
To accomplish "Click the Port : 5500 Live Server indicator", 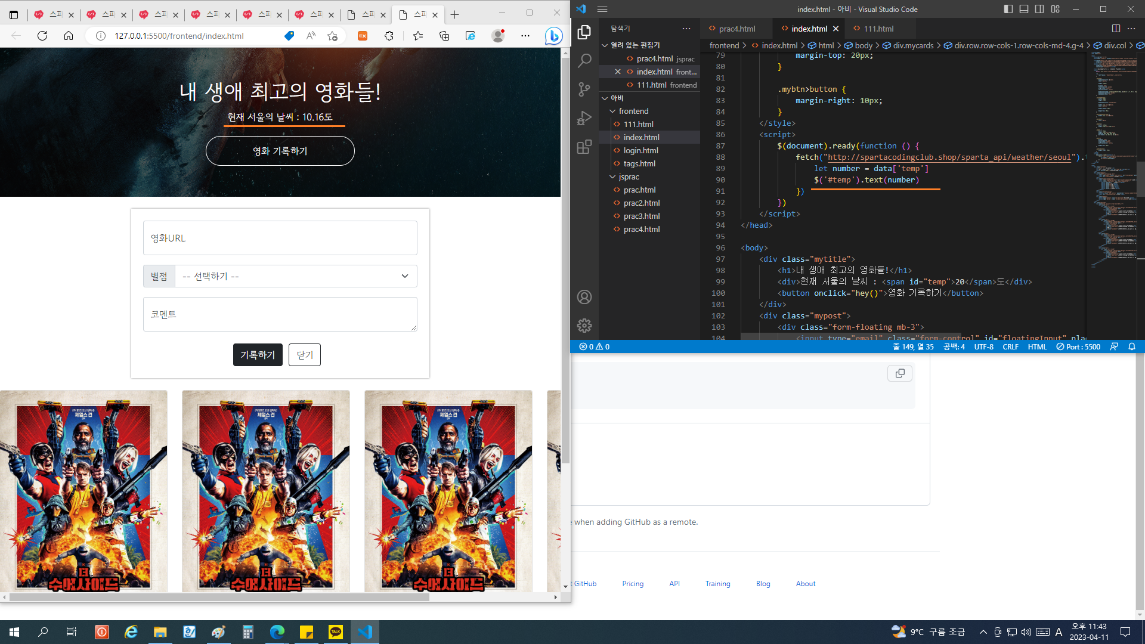I will pos(1078,346).
